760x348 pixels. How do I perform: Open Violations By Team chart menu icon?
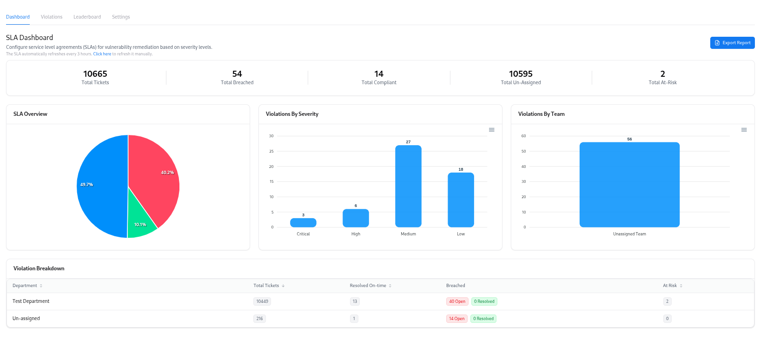[744, 130]
